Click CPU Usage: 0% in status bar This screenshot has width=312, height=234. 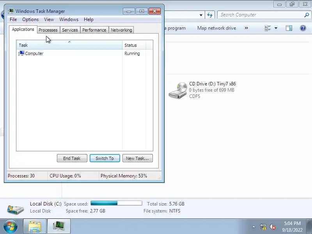click(x=65, y=176)
